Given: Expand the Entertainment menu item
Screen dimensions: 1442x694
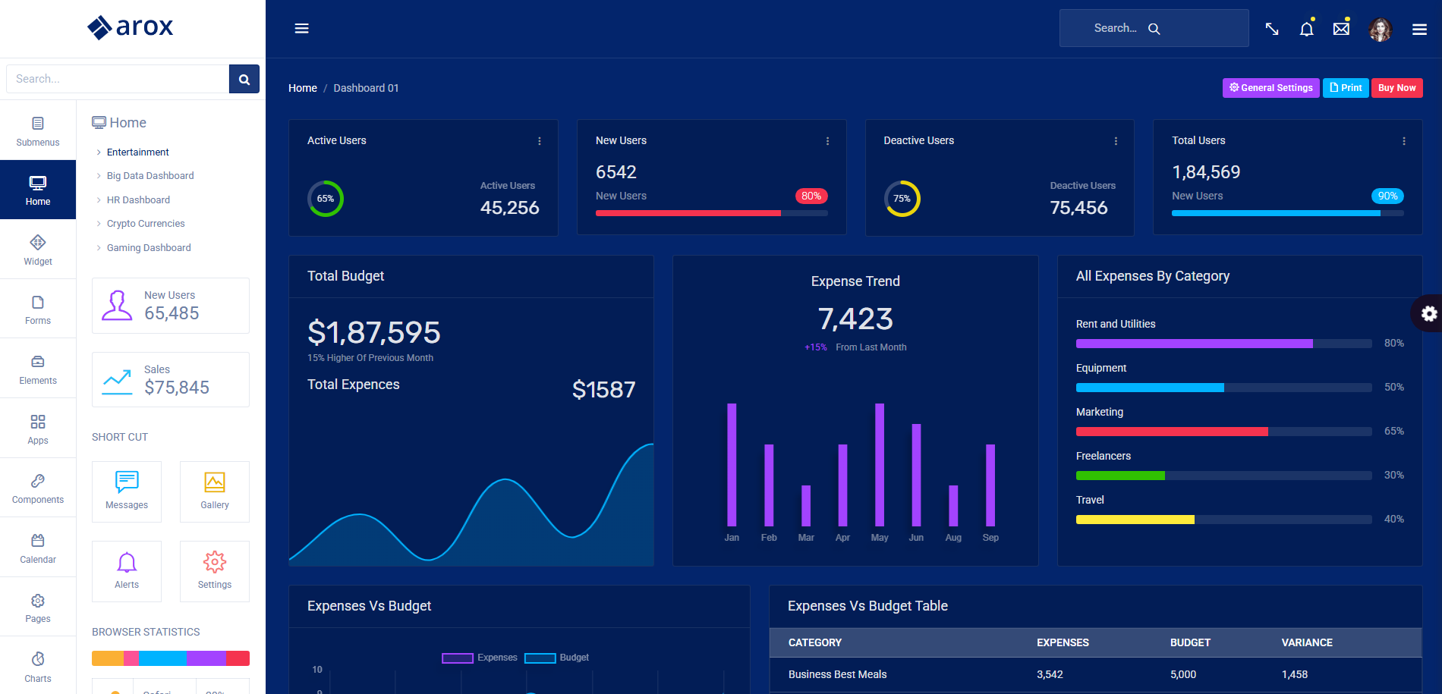Looking at the screenshot, I should 138,152.
